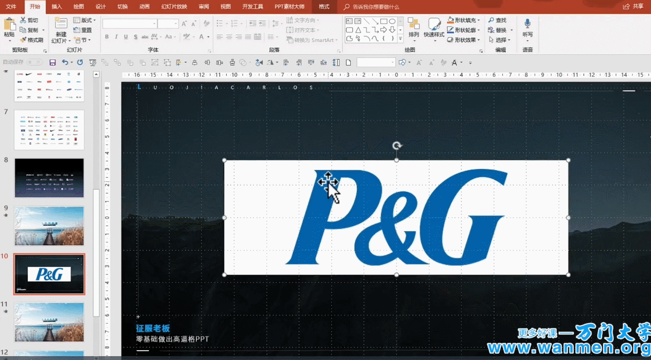Click the Undo arrow in the quick toolbar
The width and height of the screenshot is (651, 360).
65,62
